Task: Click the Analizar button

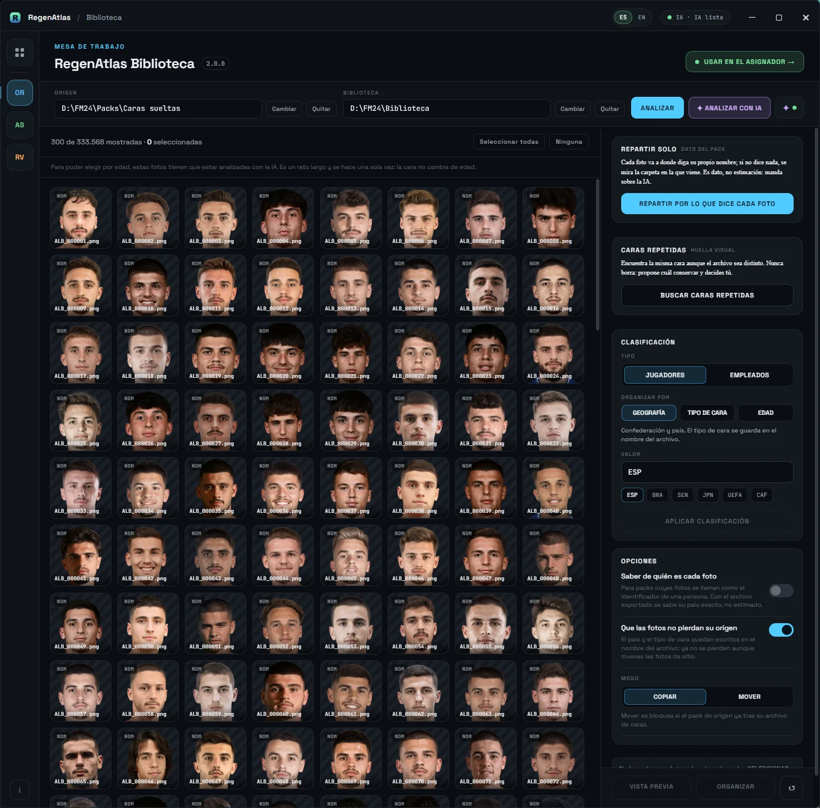Action: (657, 108)
